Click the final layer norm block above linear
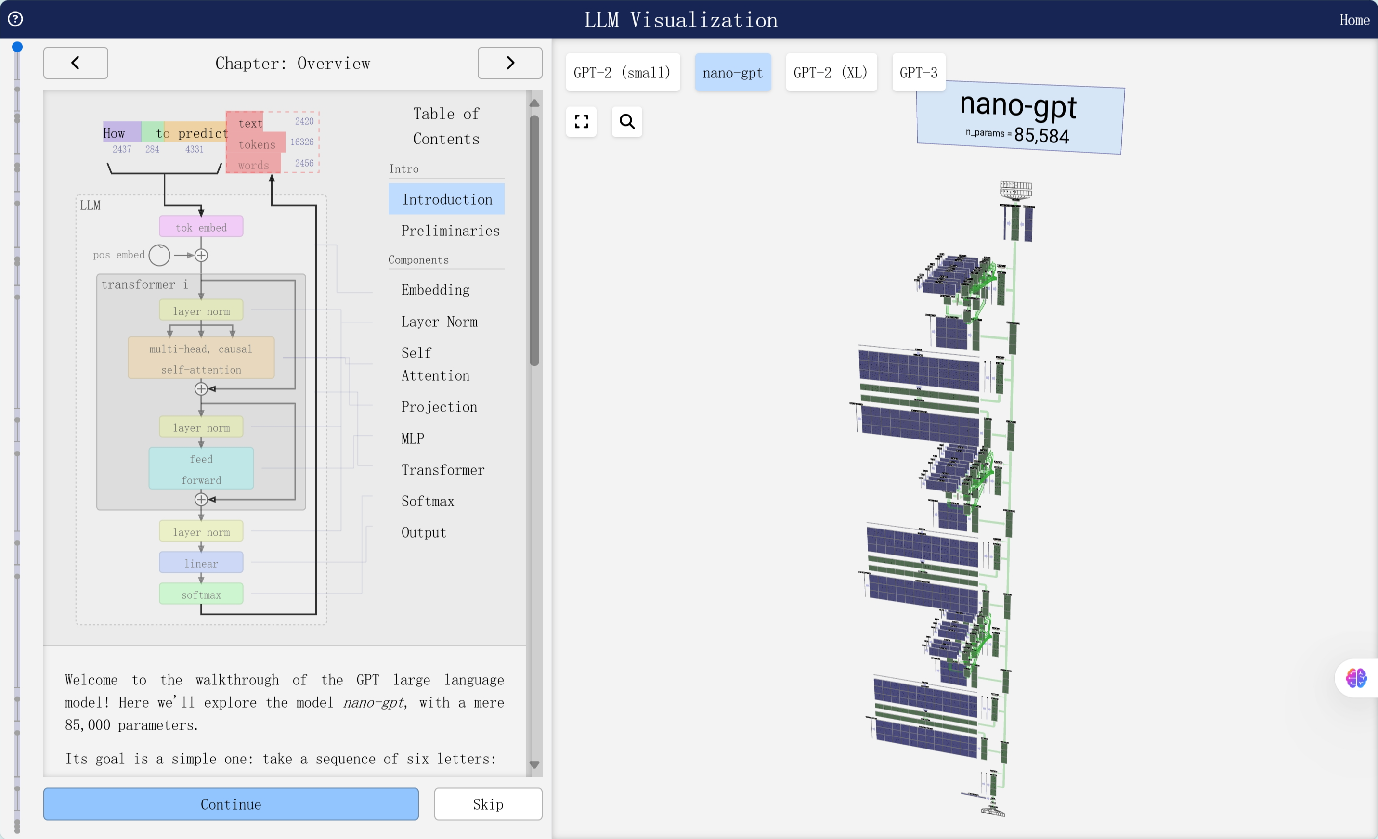 point(201,531)
